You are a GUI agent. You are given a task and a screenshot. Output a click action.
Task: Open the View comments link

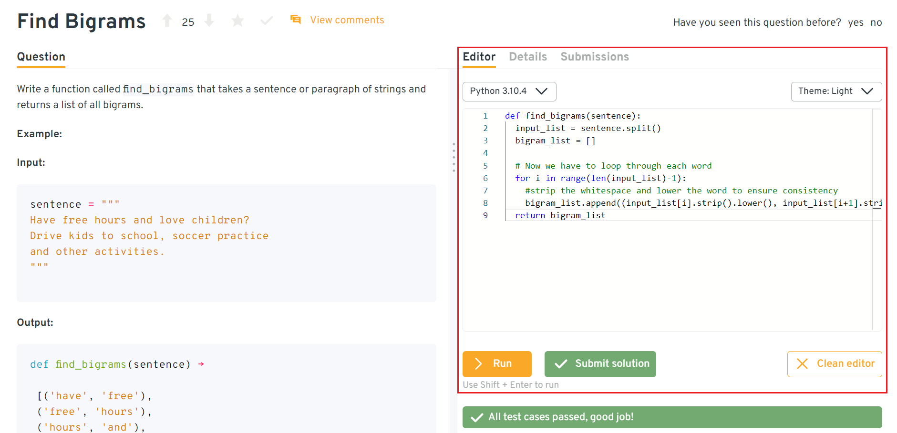[347, 20]
